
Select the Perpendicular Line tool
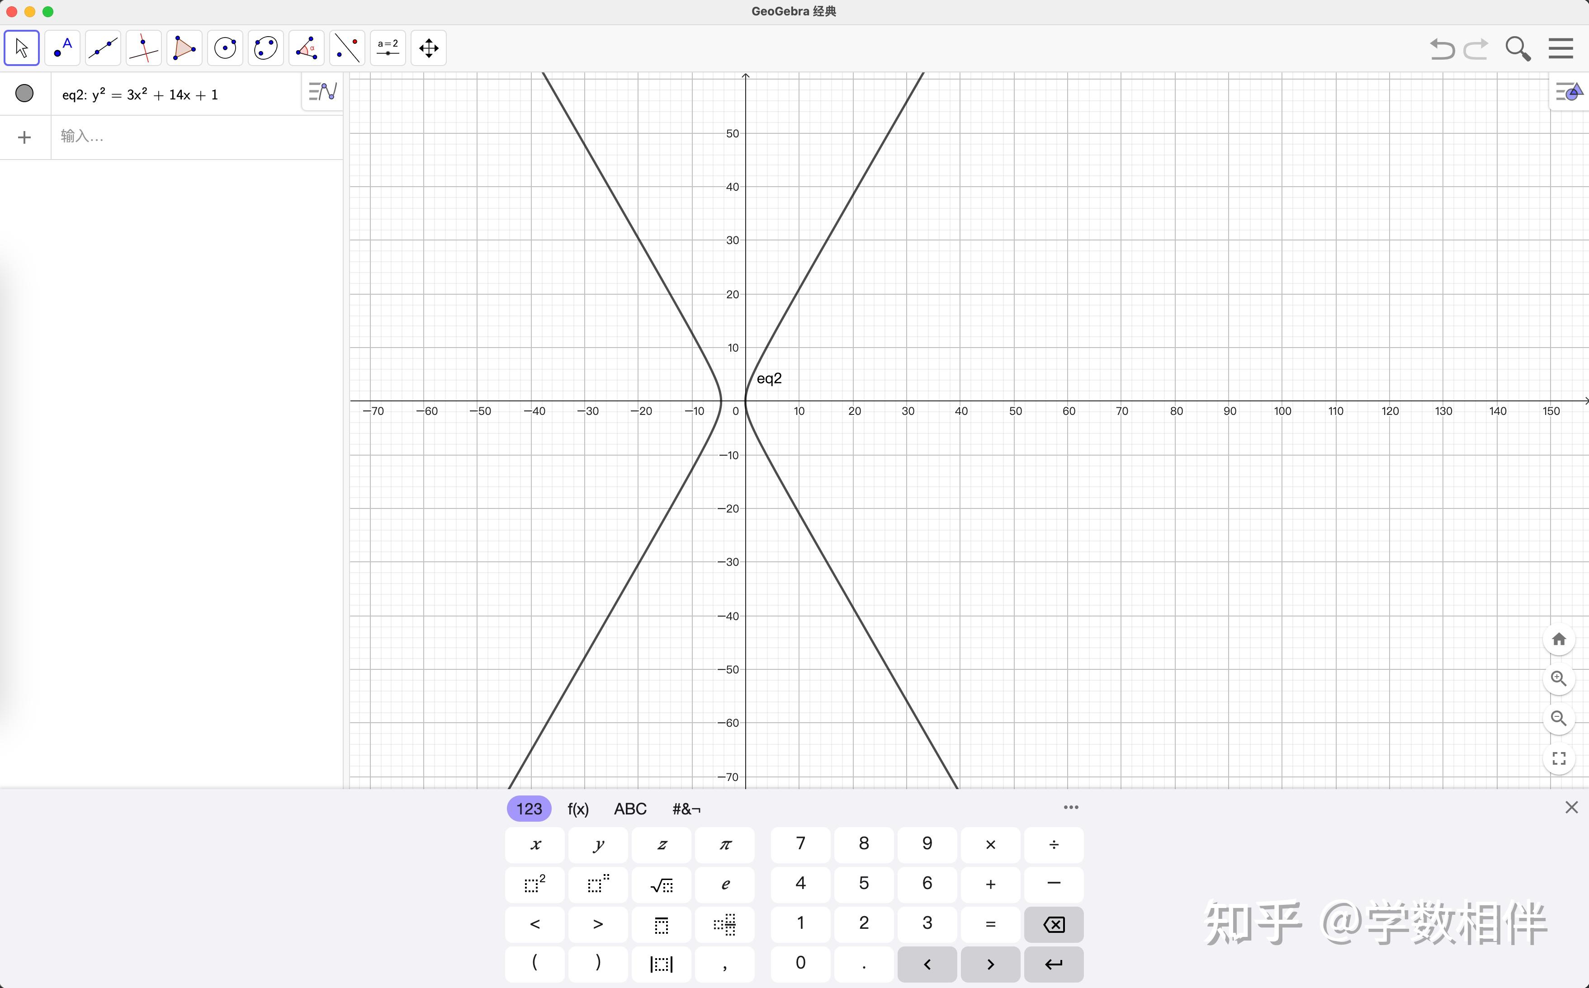(x=143, y=48)
